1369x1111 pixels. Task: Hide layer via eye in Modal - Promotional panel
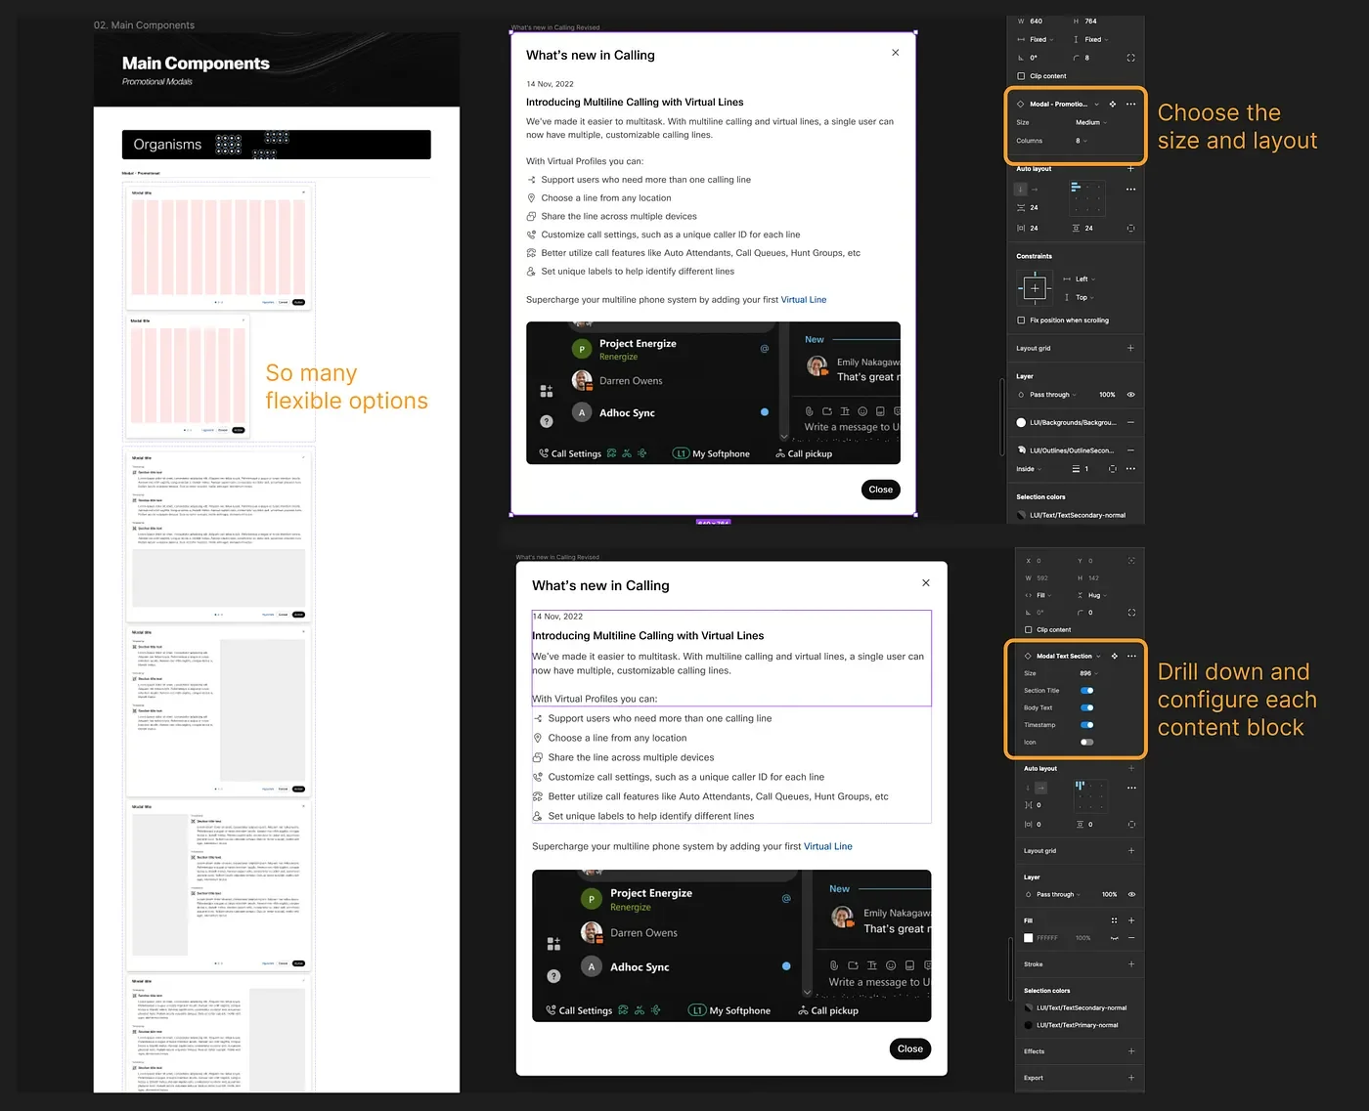(x=1131, y=395)
